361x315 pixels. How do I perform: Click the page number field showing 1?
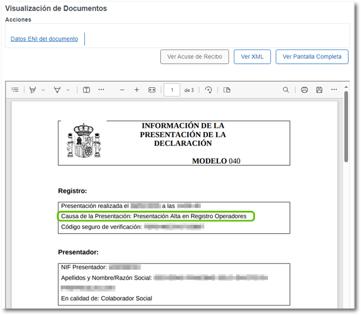(x=172, y=90)
